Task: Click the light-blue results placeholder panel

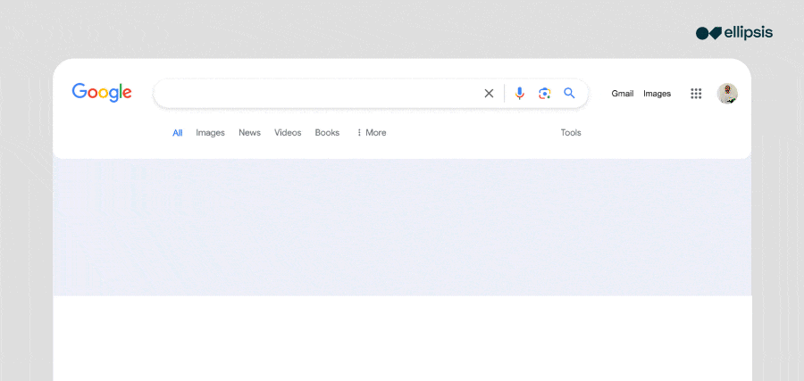Action: point(402,228)
